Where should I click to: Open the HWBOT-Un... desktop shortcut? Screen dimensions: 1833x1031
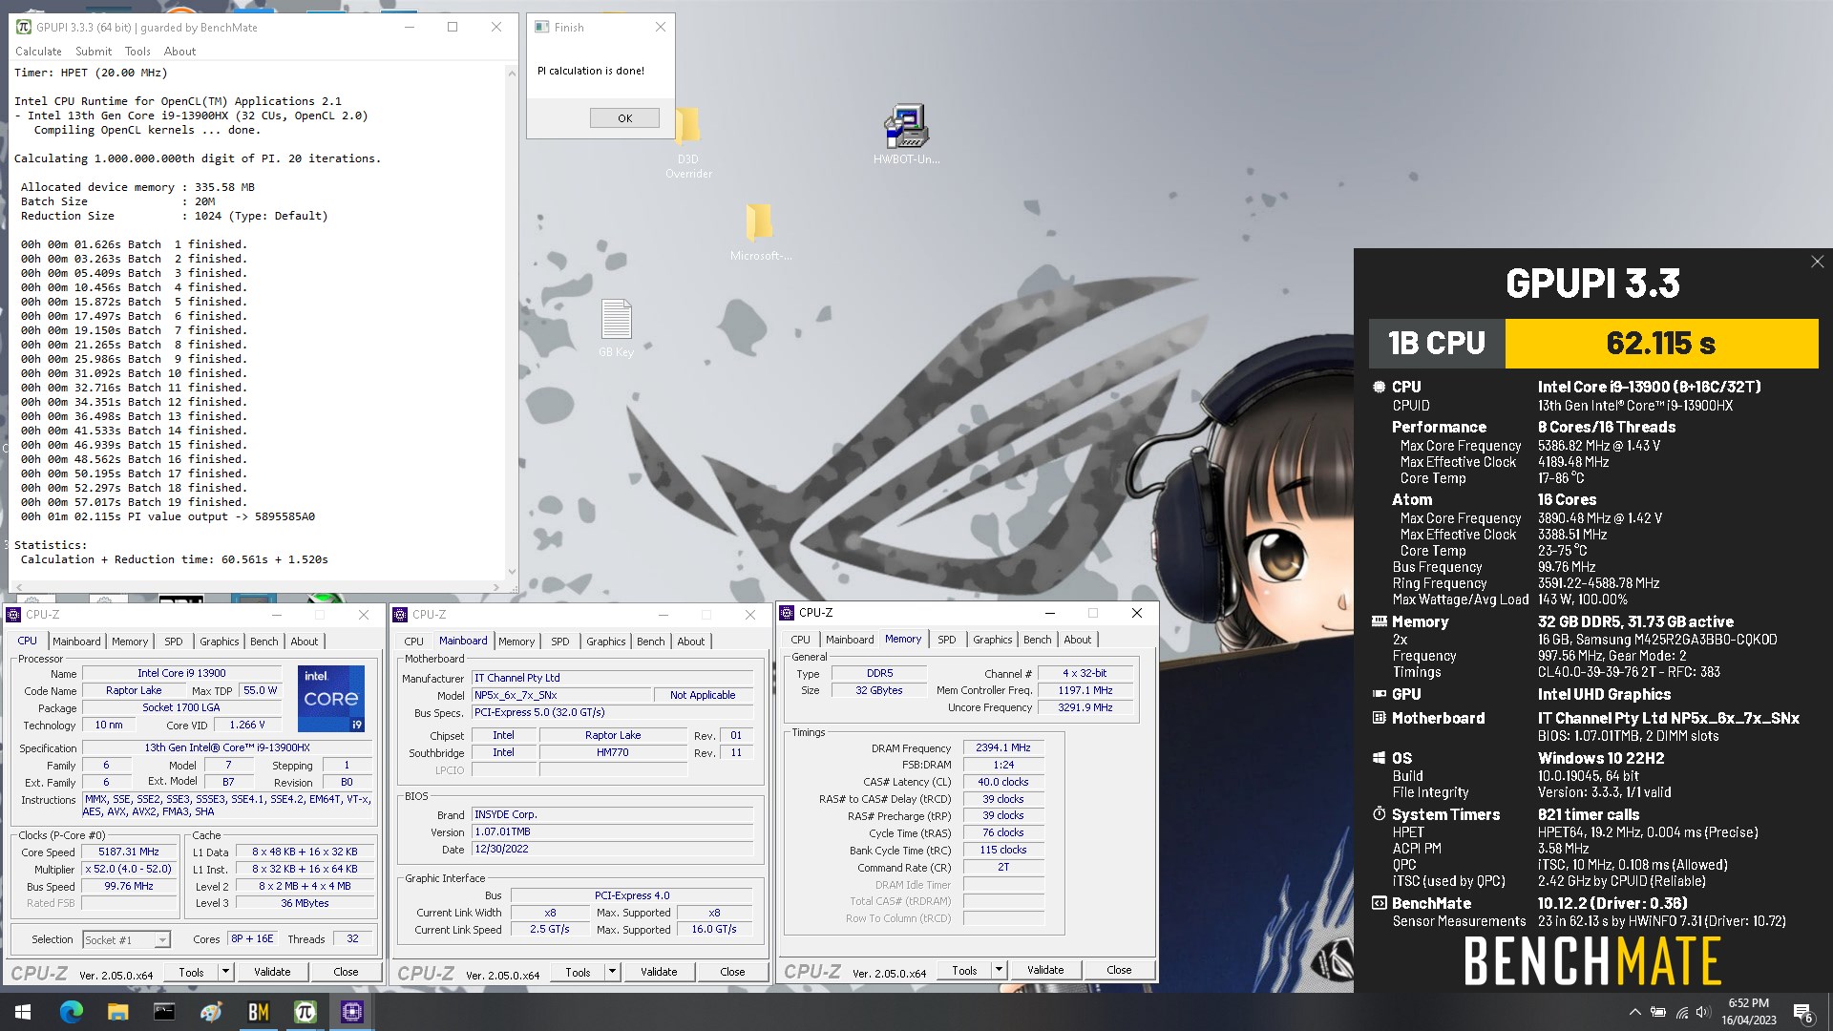[906, 135]
